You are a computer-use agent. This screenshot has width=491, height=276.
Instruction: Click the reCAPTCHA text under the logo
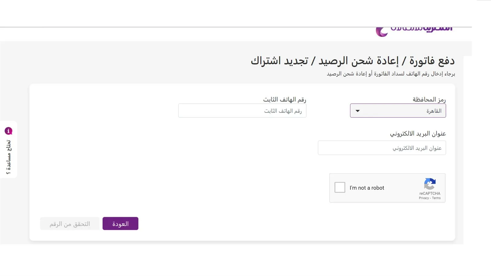click(x=430, y=194)
